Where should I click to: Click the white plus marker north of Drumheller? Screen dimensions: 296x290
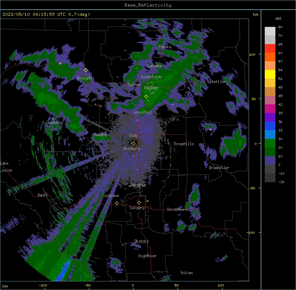(210, 129)
